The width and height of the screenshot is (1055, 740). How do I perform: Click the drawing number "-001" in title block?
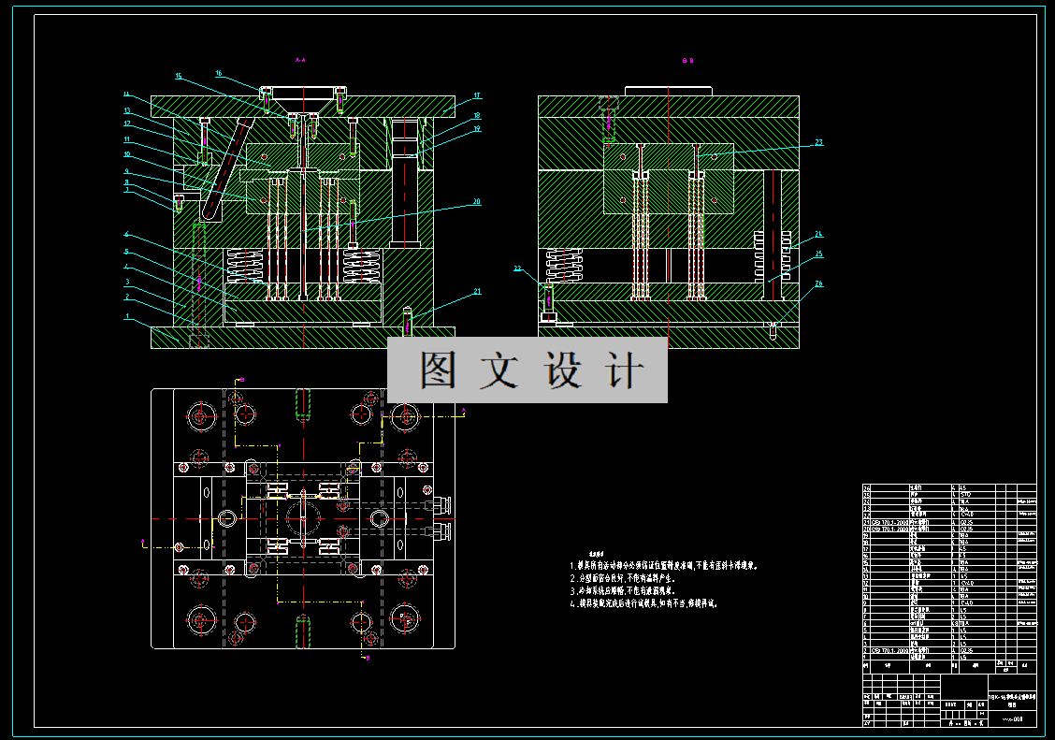tap(1013, 719)
